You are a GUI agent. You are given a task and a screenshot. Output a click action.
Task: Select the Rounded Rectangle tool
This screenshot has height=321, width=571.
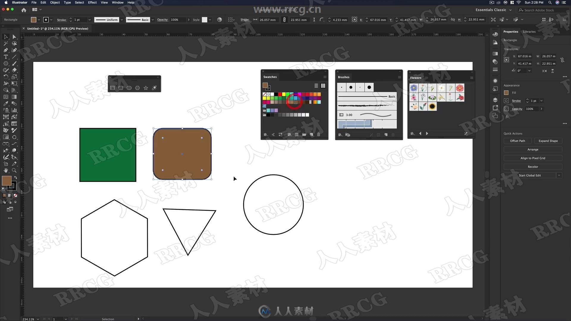coord(121,88)
